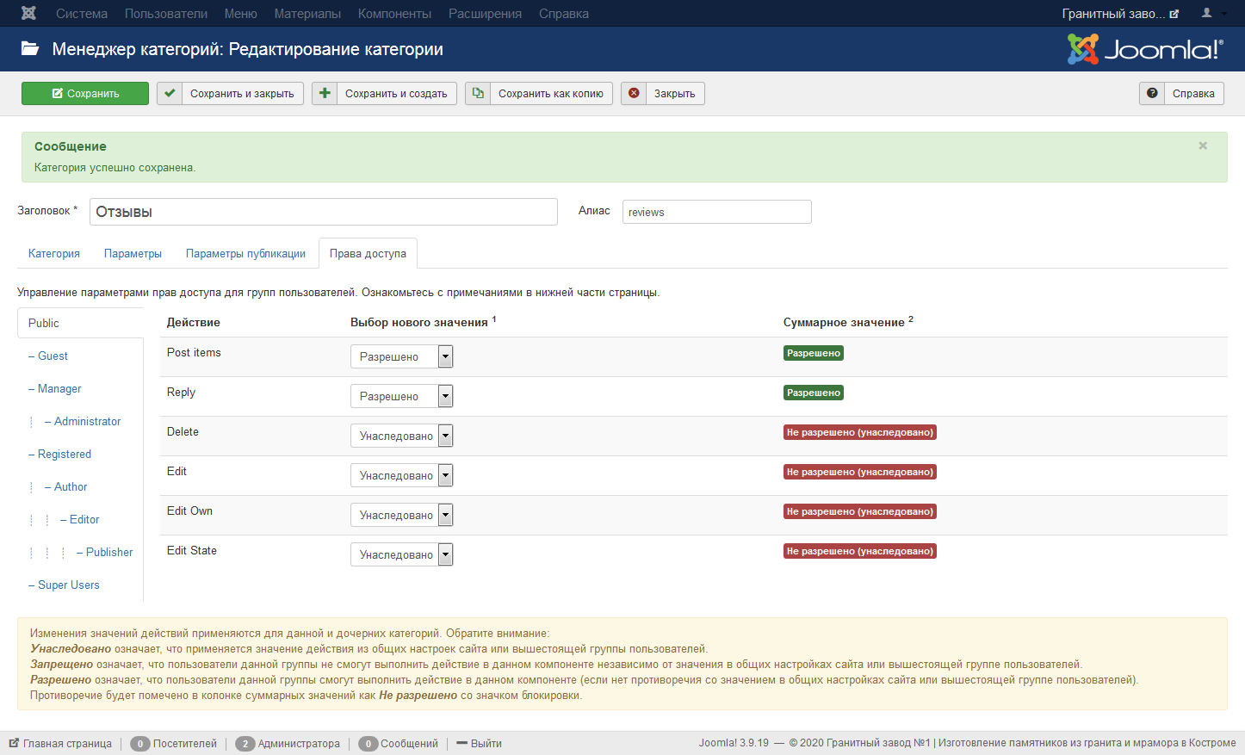Select the Administrator user group
This screenshot has height=755, width=1245.
(x=83, y=421)
